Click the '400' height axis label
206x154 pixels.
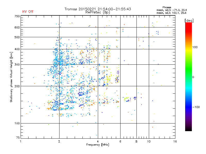(17, 49)
